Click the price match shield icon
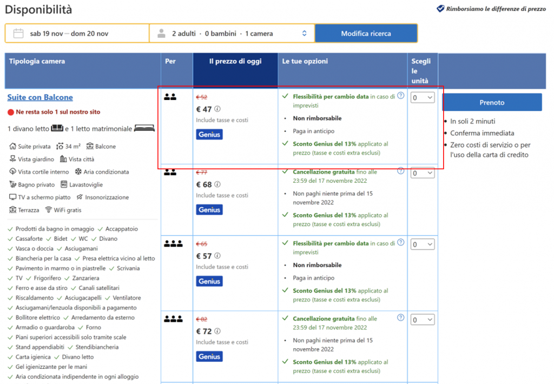Screen dimensions: 554x384 click(x=440, y=9)
